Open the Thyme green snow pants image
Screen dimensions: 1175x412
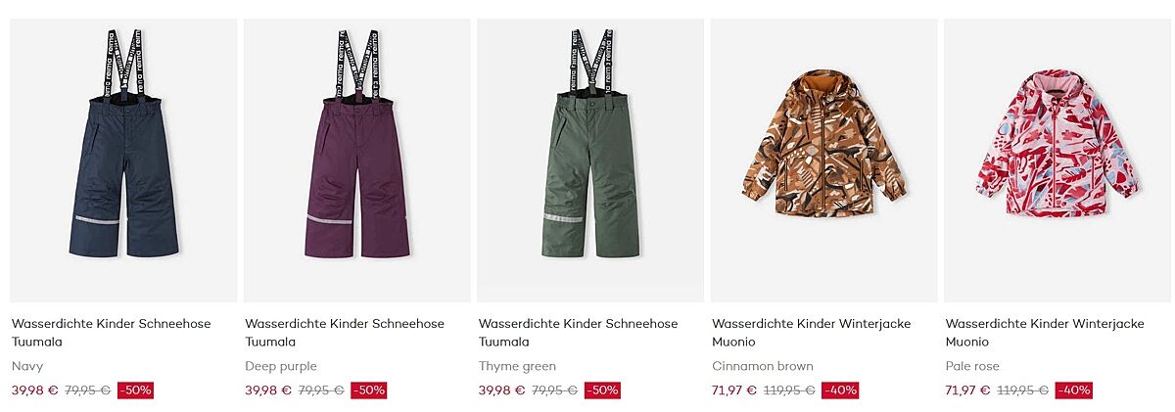590,160
